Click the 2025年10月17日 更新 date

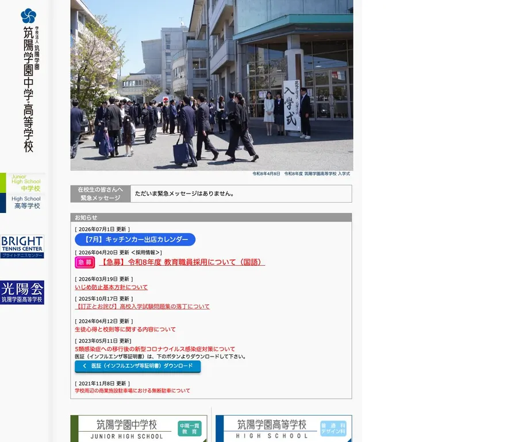pos(104,298)
